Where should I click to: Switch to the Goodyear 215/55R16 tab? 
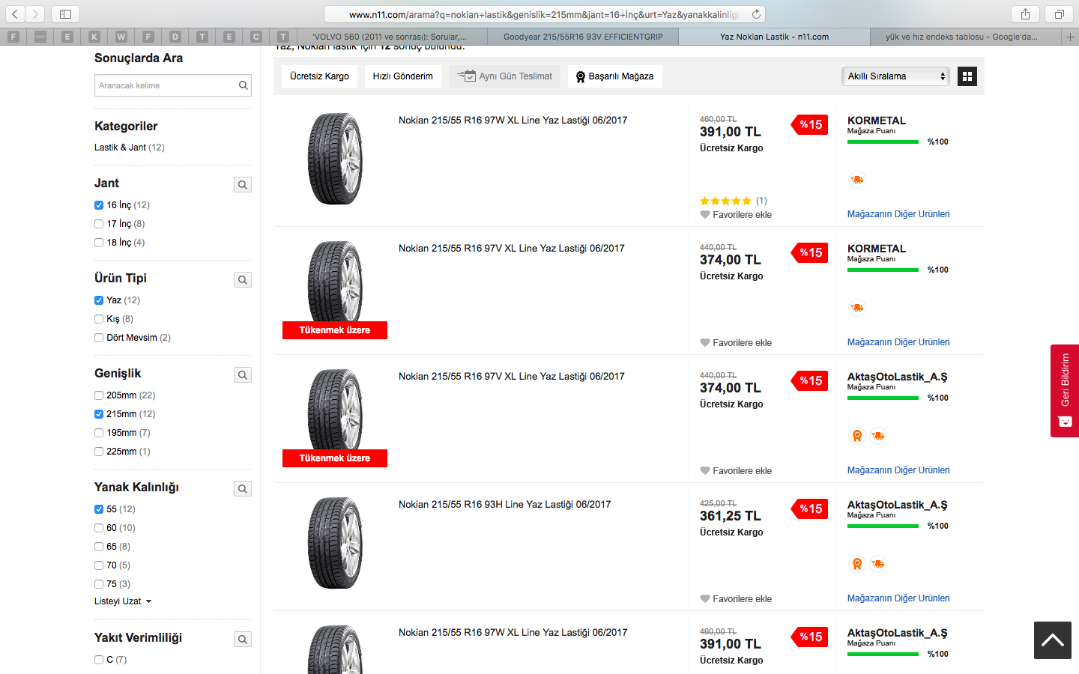click(x=583, y=37)
